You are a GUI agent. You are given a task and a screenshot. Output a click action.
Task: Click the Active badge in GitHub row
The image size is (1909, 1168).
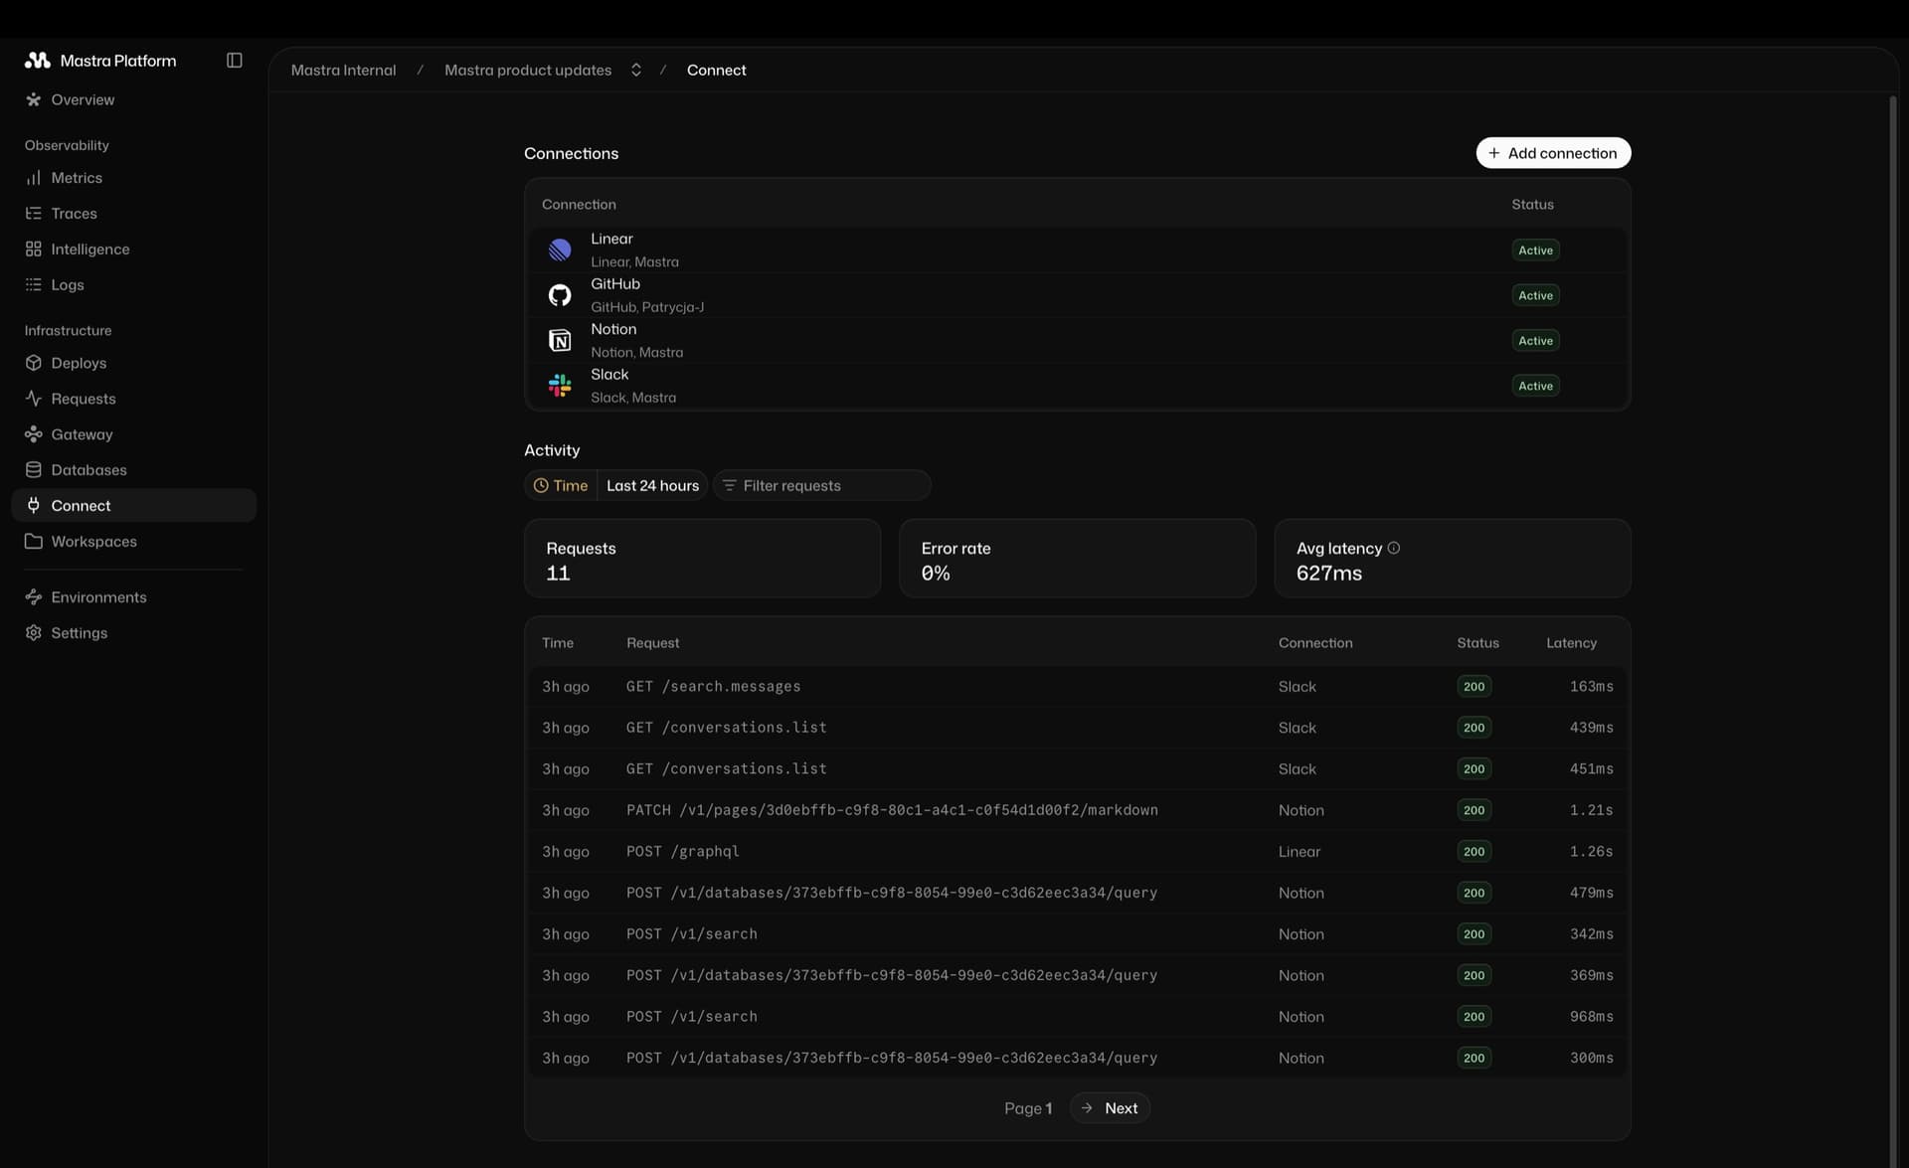[x=1535, y=295]
